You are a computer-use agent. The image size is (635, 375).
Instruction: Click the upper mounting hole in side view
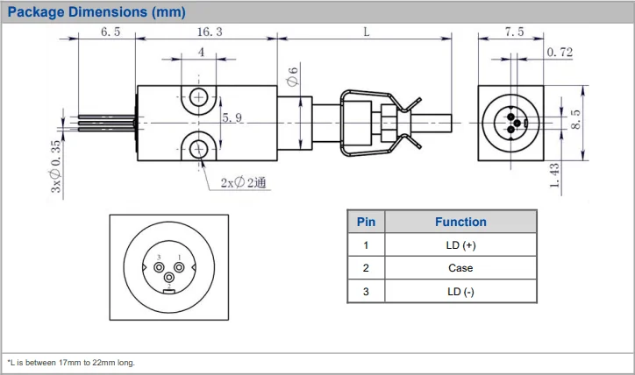point(198,97)
